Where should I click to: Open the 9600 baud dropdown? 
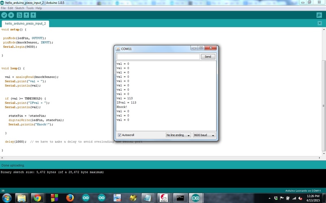click(x=204, y=135)
